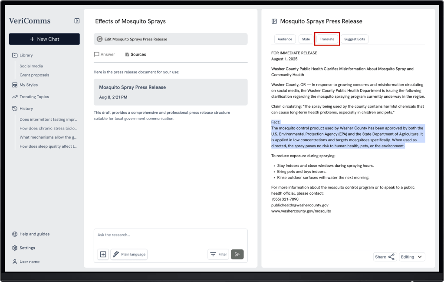Click the send message arrow icon
This screenshot has width=444, height=282.
point(237,254)
